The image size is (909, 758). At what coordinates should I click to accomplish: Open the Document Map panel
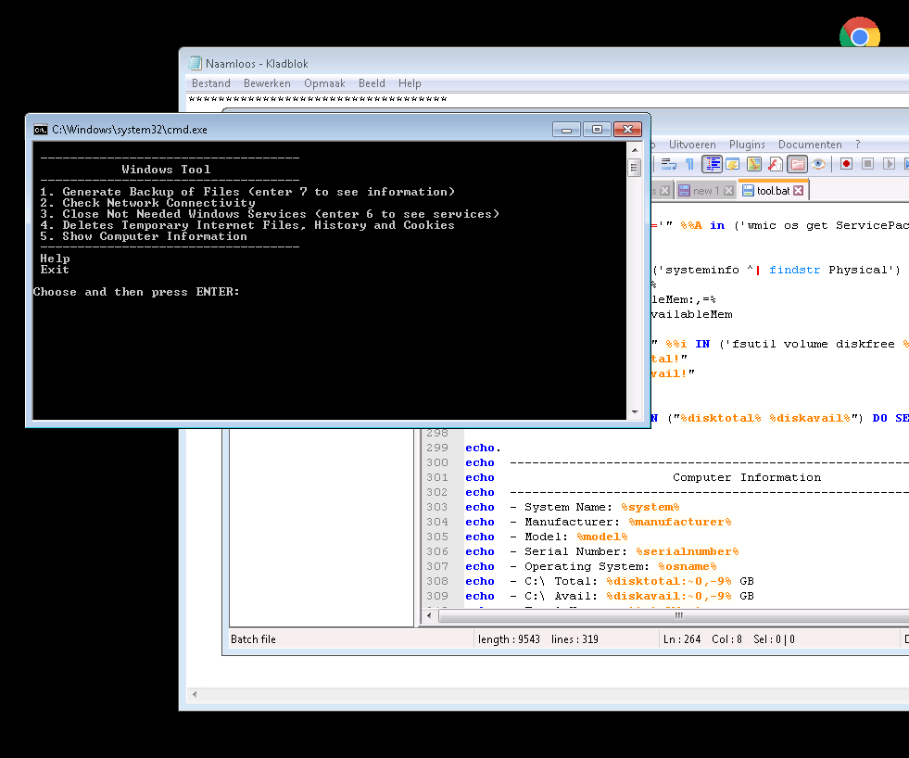pyautogui.click(x=754, y=164)
